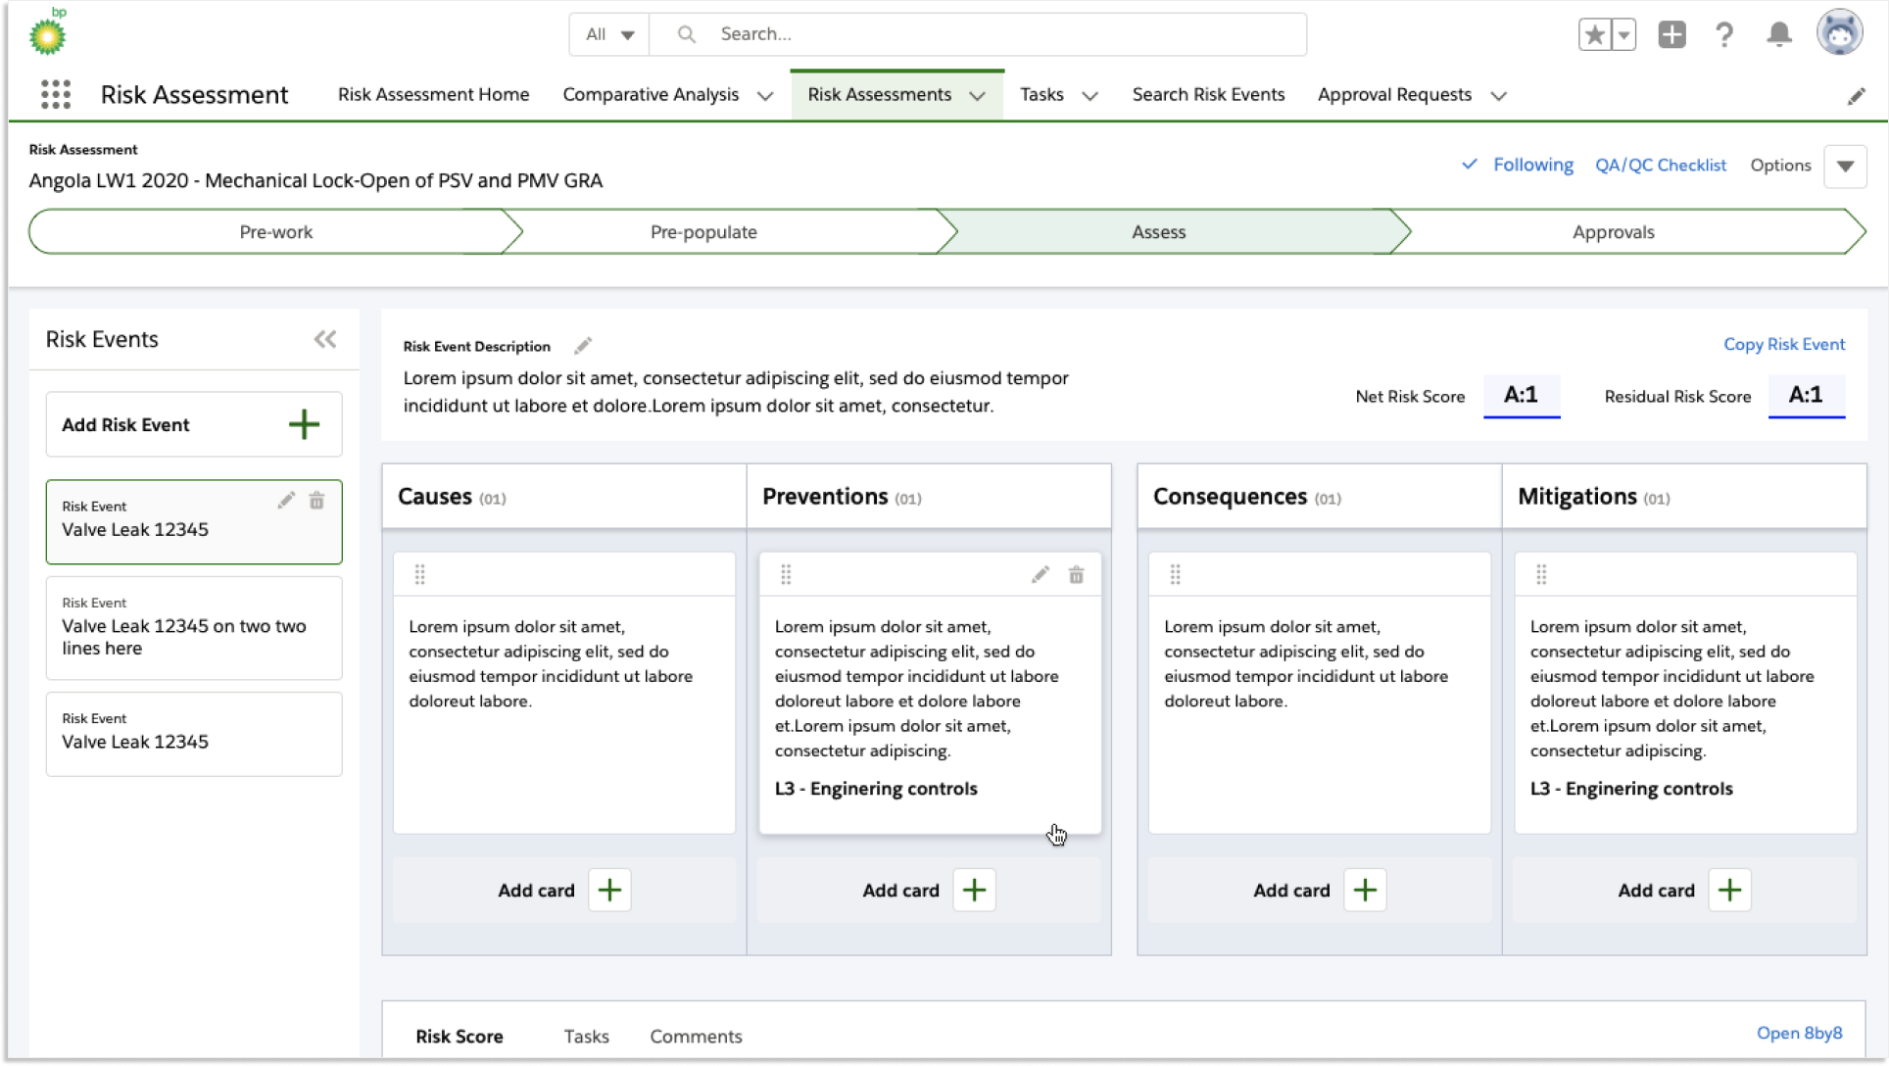Click plus icon to add risk event

point(304,424)
